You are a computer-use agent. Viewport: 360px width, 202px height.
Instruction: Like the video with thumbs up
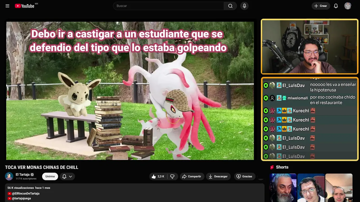click(158, 176)
